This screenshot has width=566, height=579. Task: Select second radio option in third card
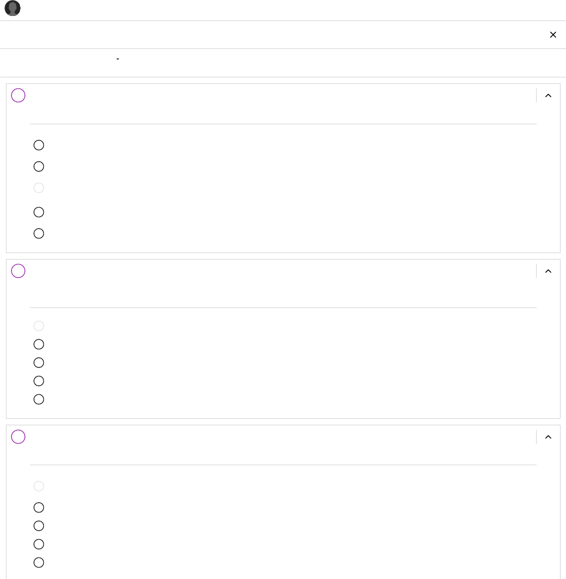click(x=39, y=508)
